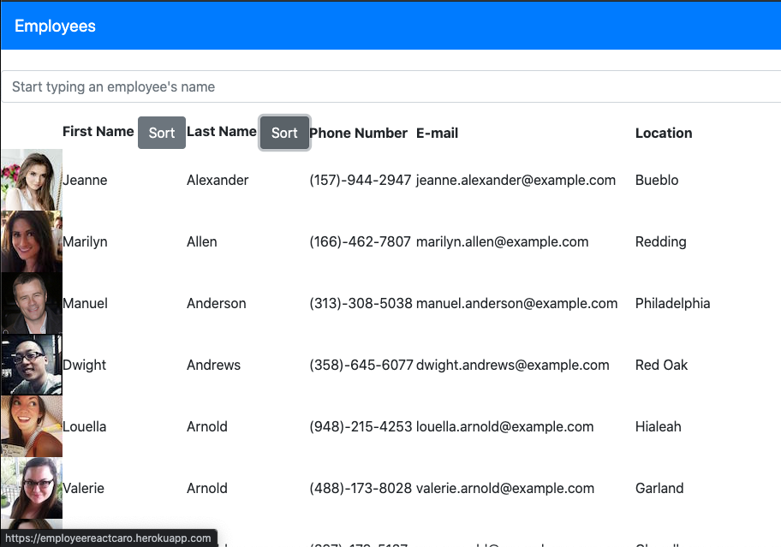Select the Last Name column header
This screenshot has width=781, height=547.
coord(222,131)
